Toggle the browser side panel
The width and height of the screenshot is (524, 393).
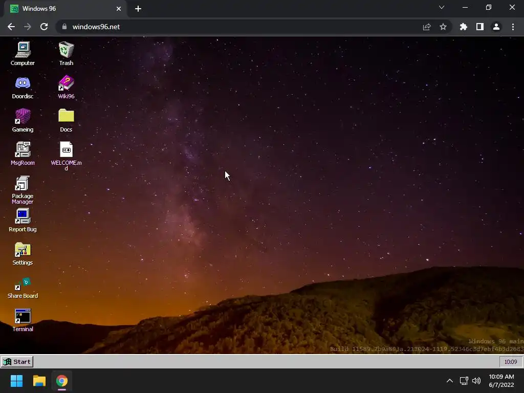(480, 27)
